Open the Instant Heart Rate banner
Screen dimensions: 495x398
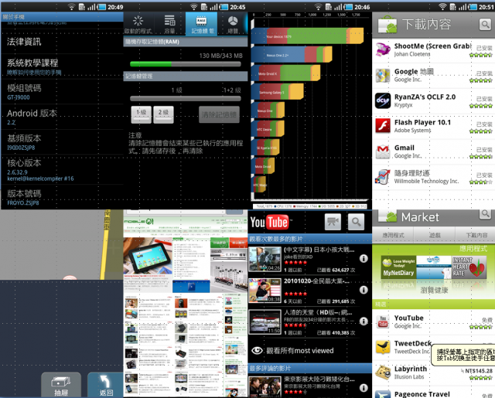(x=469, y=267)
